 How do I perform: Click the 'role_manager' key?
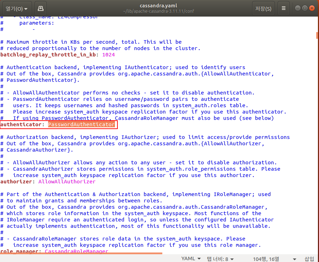19,251
